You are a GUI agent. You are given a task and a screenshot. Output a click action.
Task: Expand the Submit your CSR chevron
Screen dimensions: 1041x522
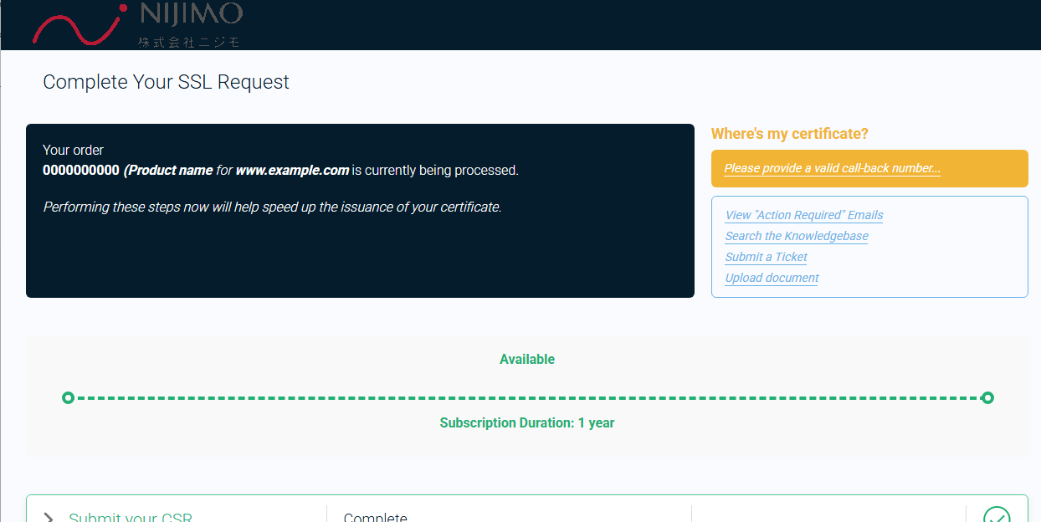pyautogui.click(x=49, y=518)
